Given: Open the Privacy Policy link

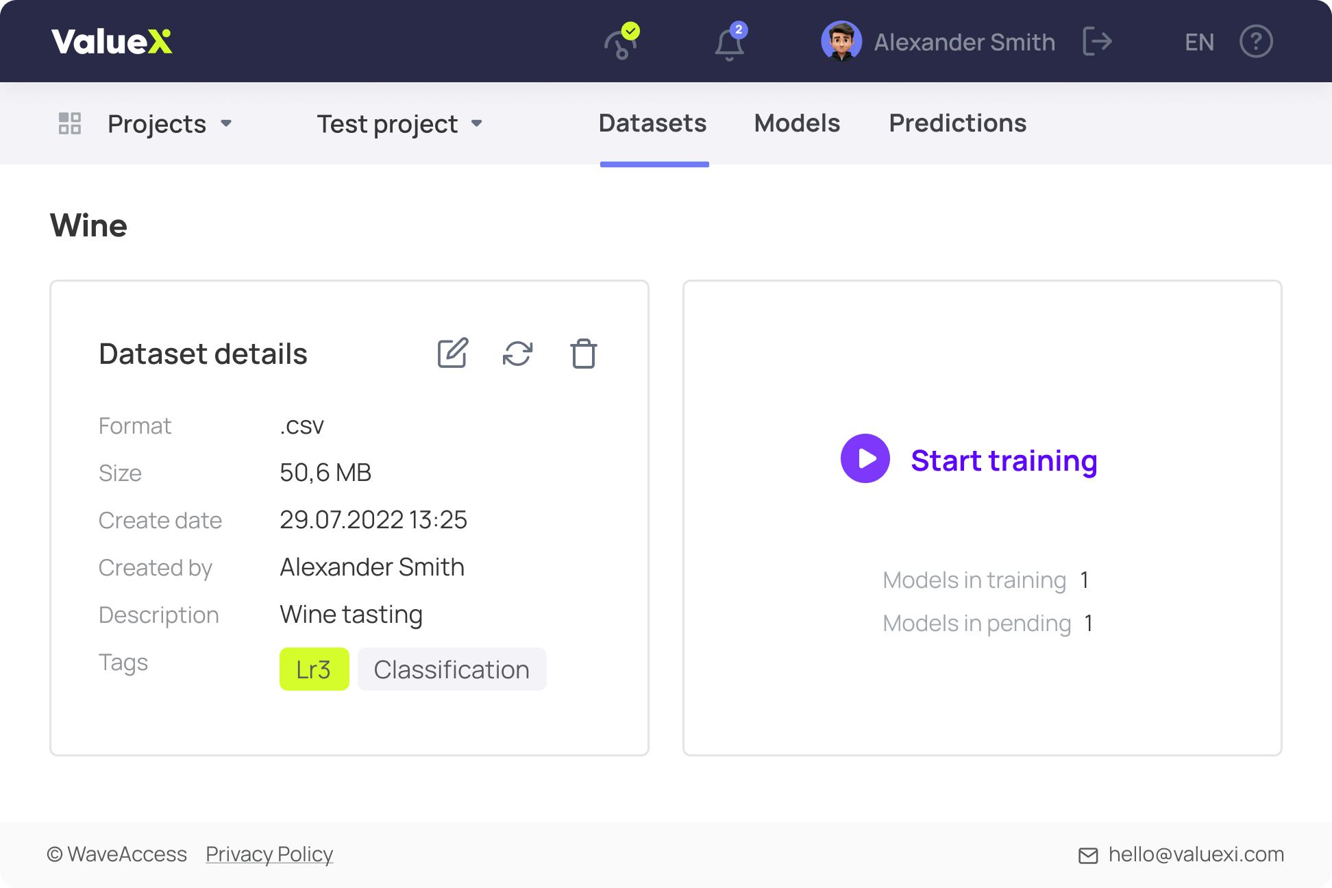Looking at the screenshot, I should click(269, 854).
